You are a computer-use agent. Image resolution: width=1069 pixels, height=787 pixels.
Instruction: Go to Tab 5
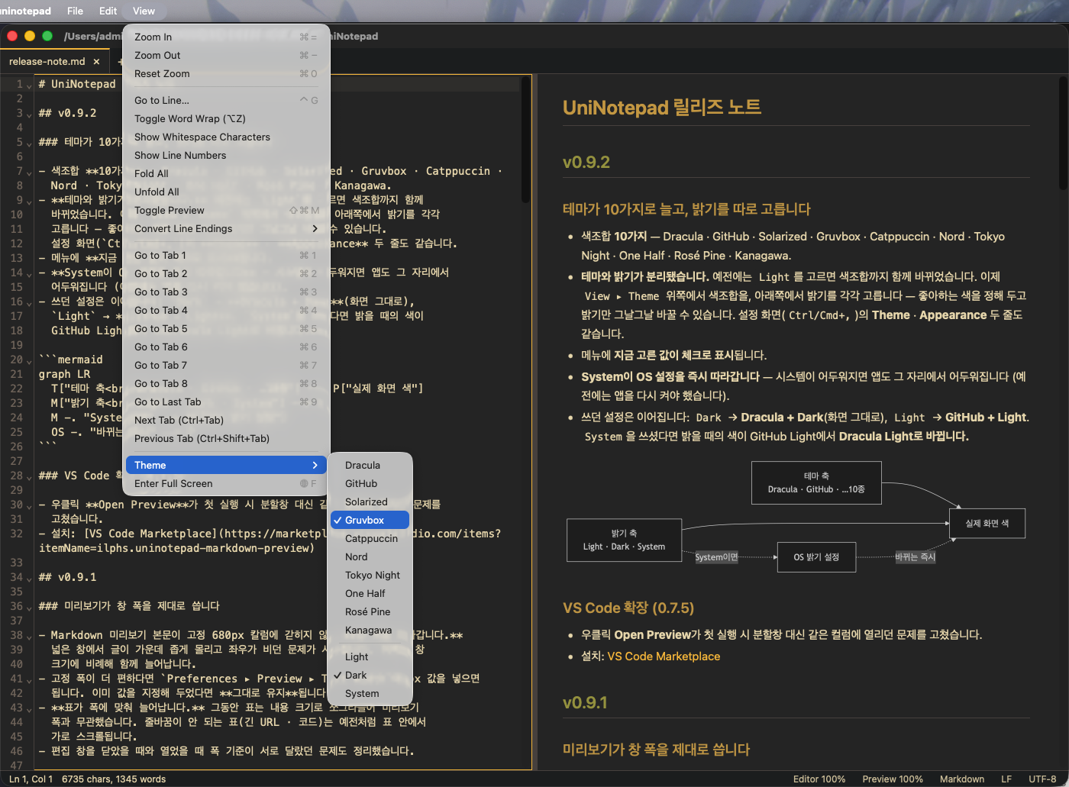(x=226, y=328)
